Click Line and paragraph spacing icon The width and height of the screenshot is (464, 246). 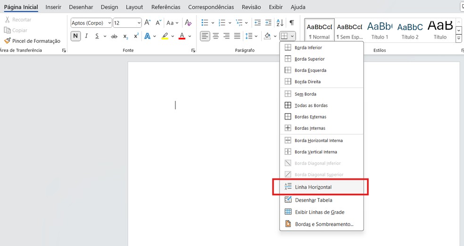(x=249, y=36)
